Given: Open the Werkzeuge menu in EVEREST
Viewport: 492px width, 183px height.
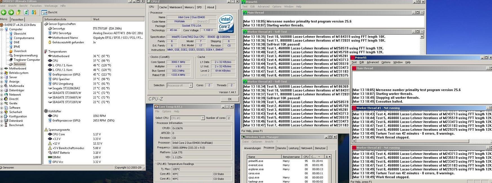Looking at the screenshot, I should click(51, 6).
